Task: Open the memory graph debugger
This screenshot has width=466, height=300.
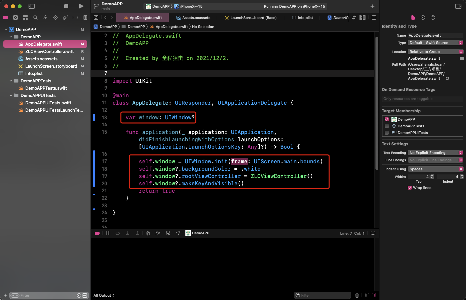Action: [x=158, y=233]
